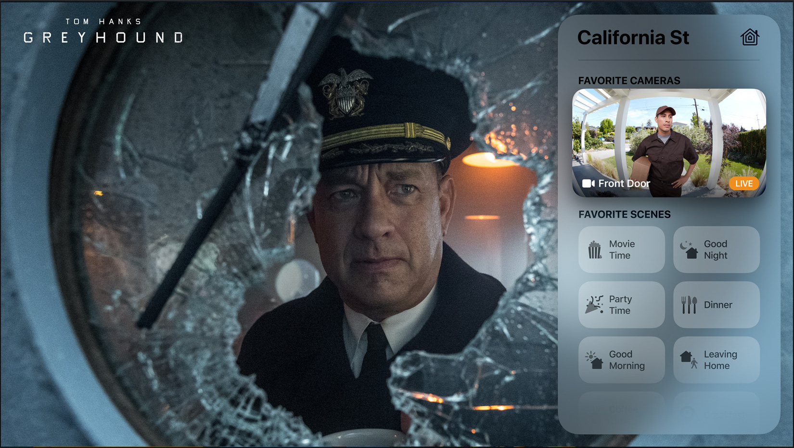This screenshot has width=794, height=448.
Task: Open the Front Door camera feed
Action: [669, 143]
